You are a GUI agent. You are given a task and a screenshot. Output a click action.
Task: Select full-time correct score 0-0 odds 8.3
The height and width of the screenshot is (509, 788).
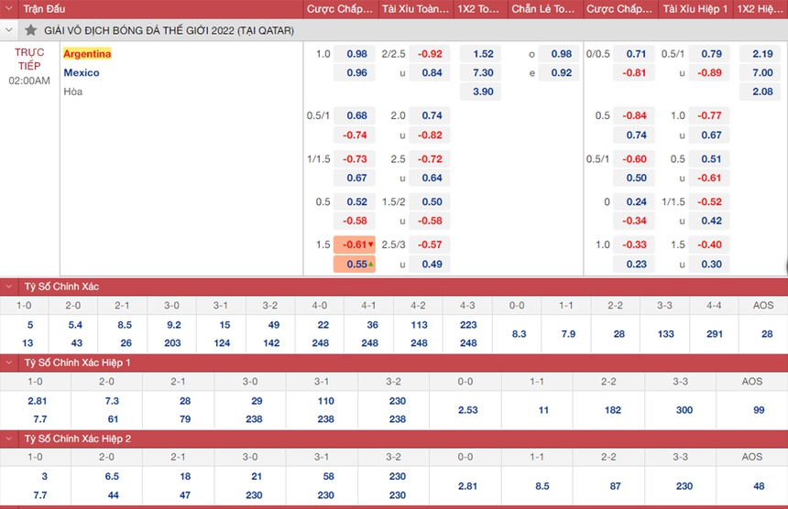[x=519, y=334]
